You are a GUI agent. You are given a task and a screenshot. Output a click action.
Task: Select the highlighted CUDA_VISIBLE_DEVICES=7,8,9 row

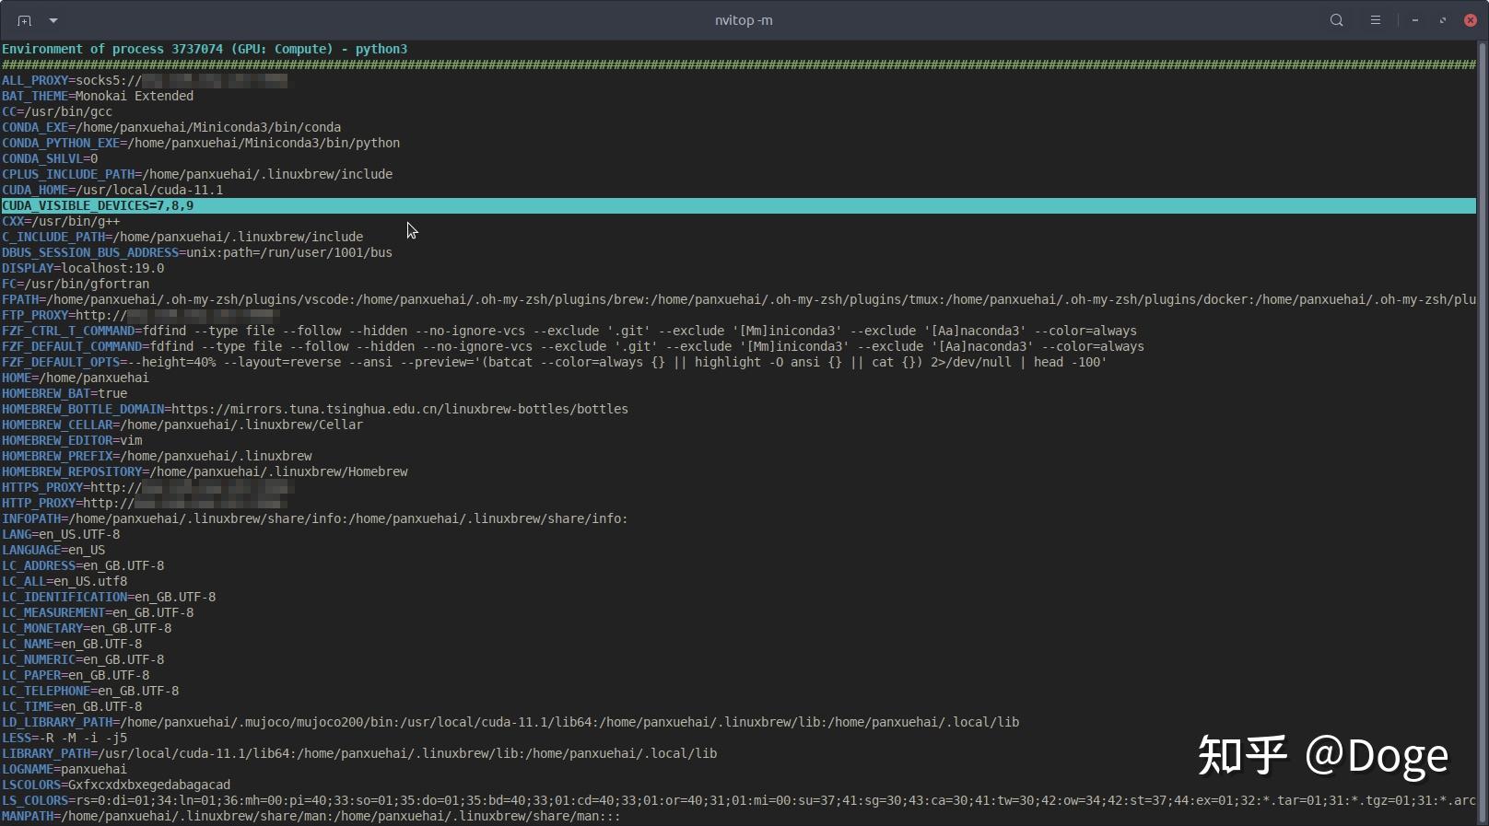(x=739, y=205)
